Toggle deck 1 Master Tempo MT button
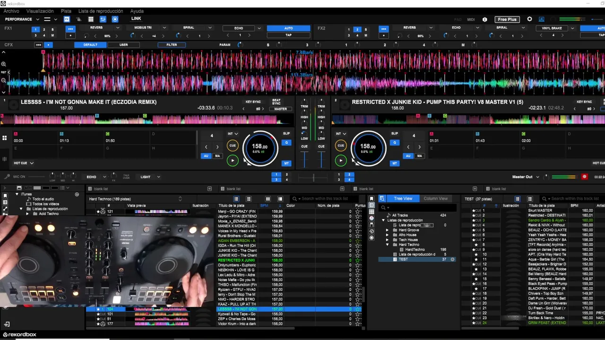The image size is (605, 340). [286, 163]
